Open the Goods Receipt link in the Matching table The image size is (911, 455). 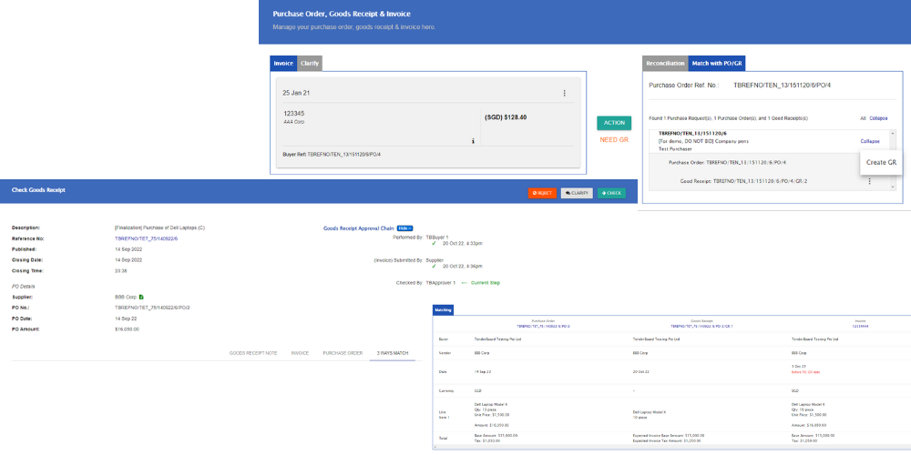tap(701, 326)
